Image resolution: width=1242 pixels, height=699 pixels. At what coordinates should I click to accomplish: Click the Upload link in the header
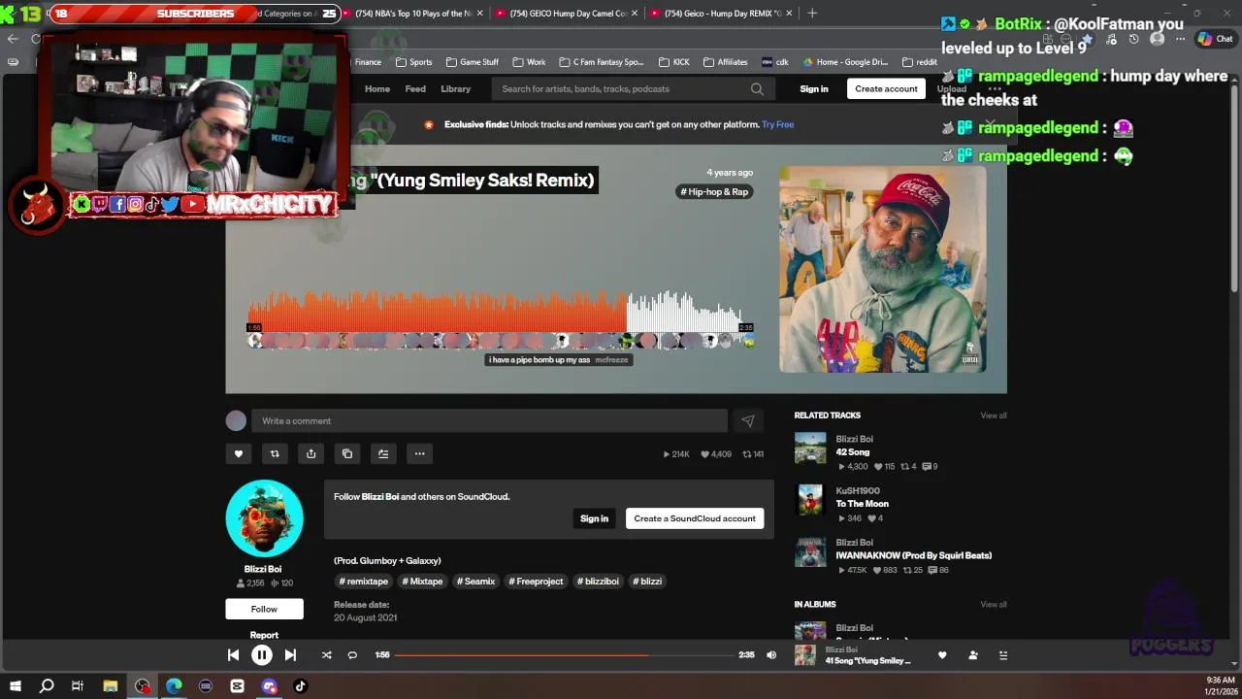[952, 89]
